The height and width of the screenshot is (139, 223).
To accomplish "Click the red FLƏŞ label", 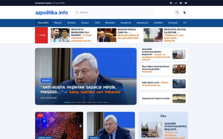I will 42,35.
